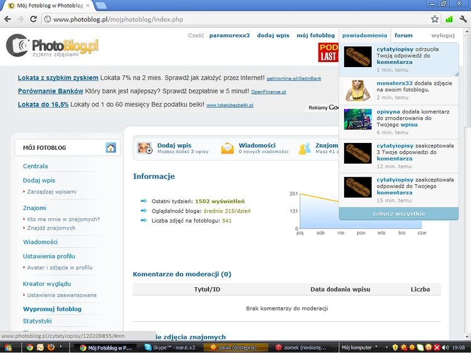Click the house icon beside MÓJ FOTOBLOG
471x353 pixels.
tap(111, 147)
